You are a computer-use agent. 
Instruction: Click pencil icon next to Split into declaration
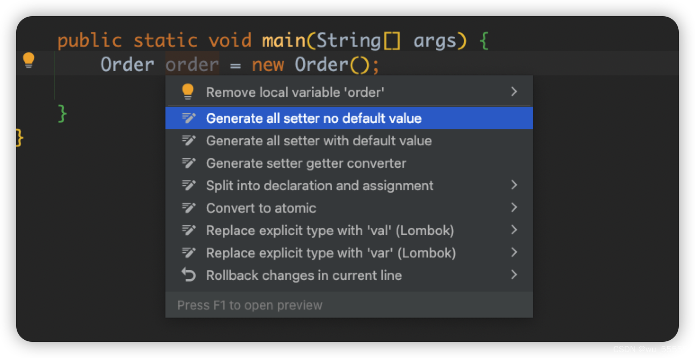click(x=188, y=185)
